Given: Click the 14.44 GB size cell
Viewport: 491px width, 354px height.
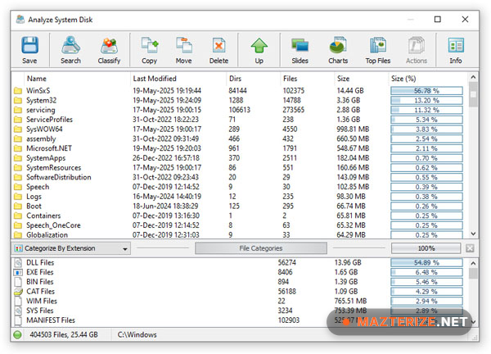Looking at the screenshot, I should click(x=350, y=91).
